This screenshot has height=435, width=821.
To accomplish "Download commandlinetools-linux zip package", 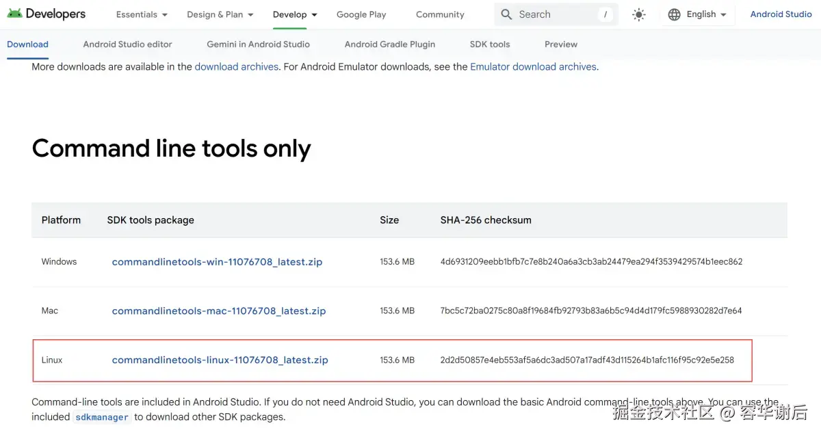I will click(220, 360).
